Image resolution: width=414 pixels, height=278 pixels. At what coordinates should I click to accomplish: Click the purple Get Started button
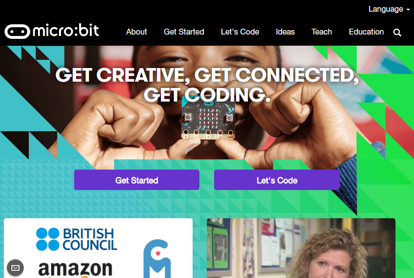point(137,180)
